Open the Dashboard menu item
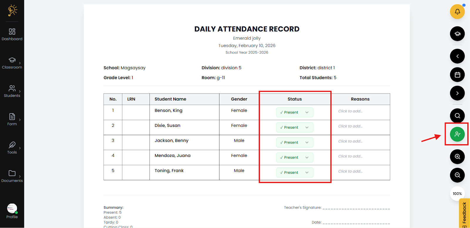This screenshot has width=470, height=228. 12,34
